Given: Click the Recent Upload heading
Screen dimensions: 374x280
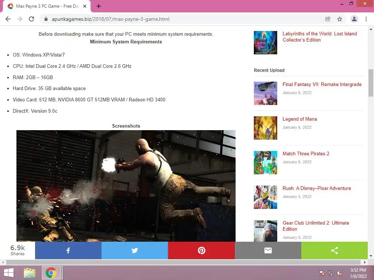Looking at the screenshot, I should tap(269, 70).
